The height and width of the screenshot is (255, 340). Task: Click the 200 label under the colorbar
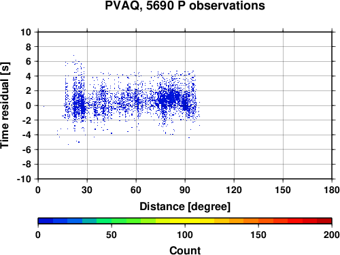(332, 235)
